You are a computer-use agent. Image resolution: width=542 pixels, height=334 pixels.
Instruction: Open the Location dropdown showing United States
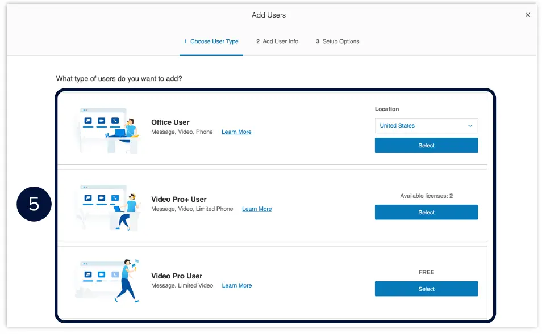tap(426, 125)
